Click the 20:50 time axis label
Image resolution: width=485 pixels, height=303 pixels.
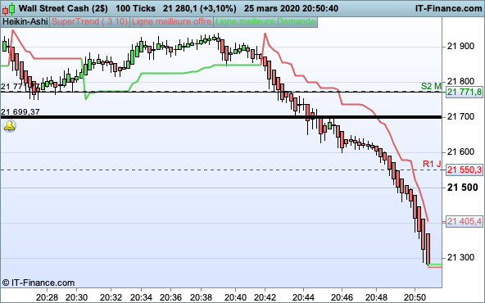tap(415, 297)
